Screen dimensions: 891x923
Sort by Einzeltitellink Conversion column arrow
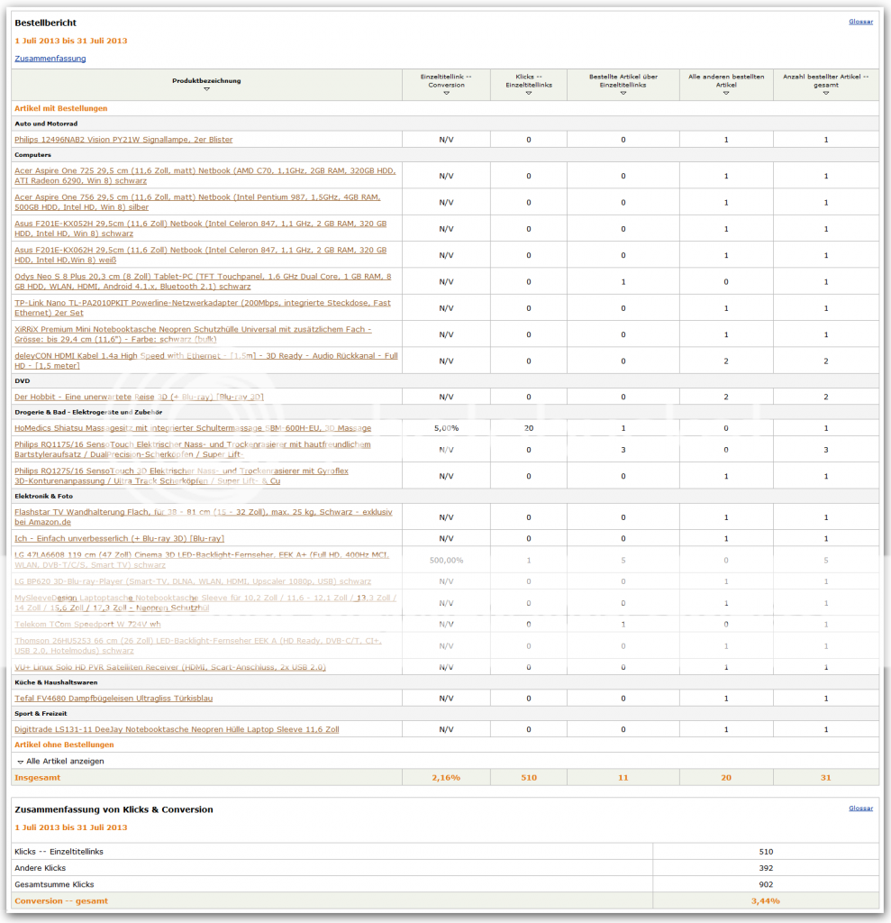pyautogui.click(x=446, y=93)
